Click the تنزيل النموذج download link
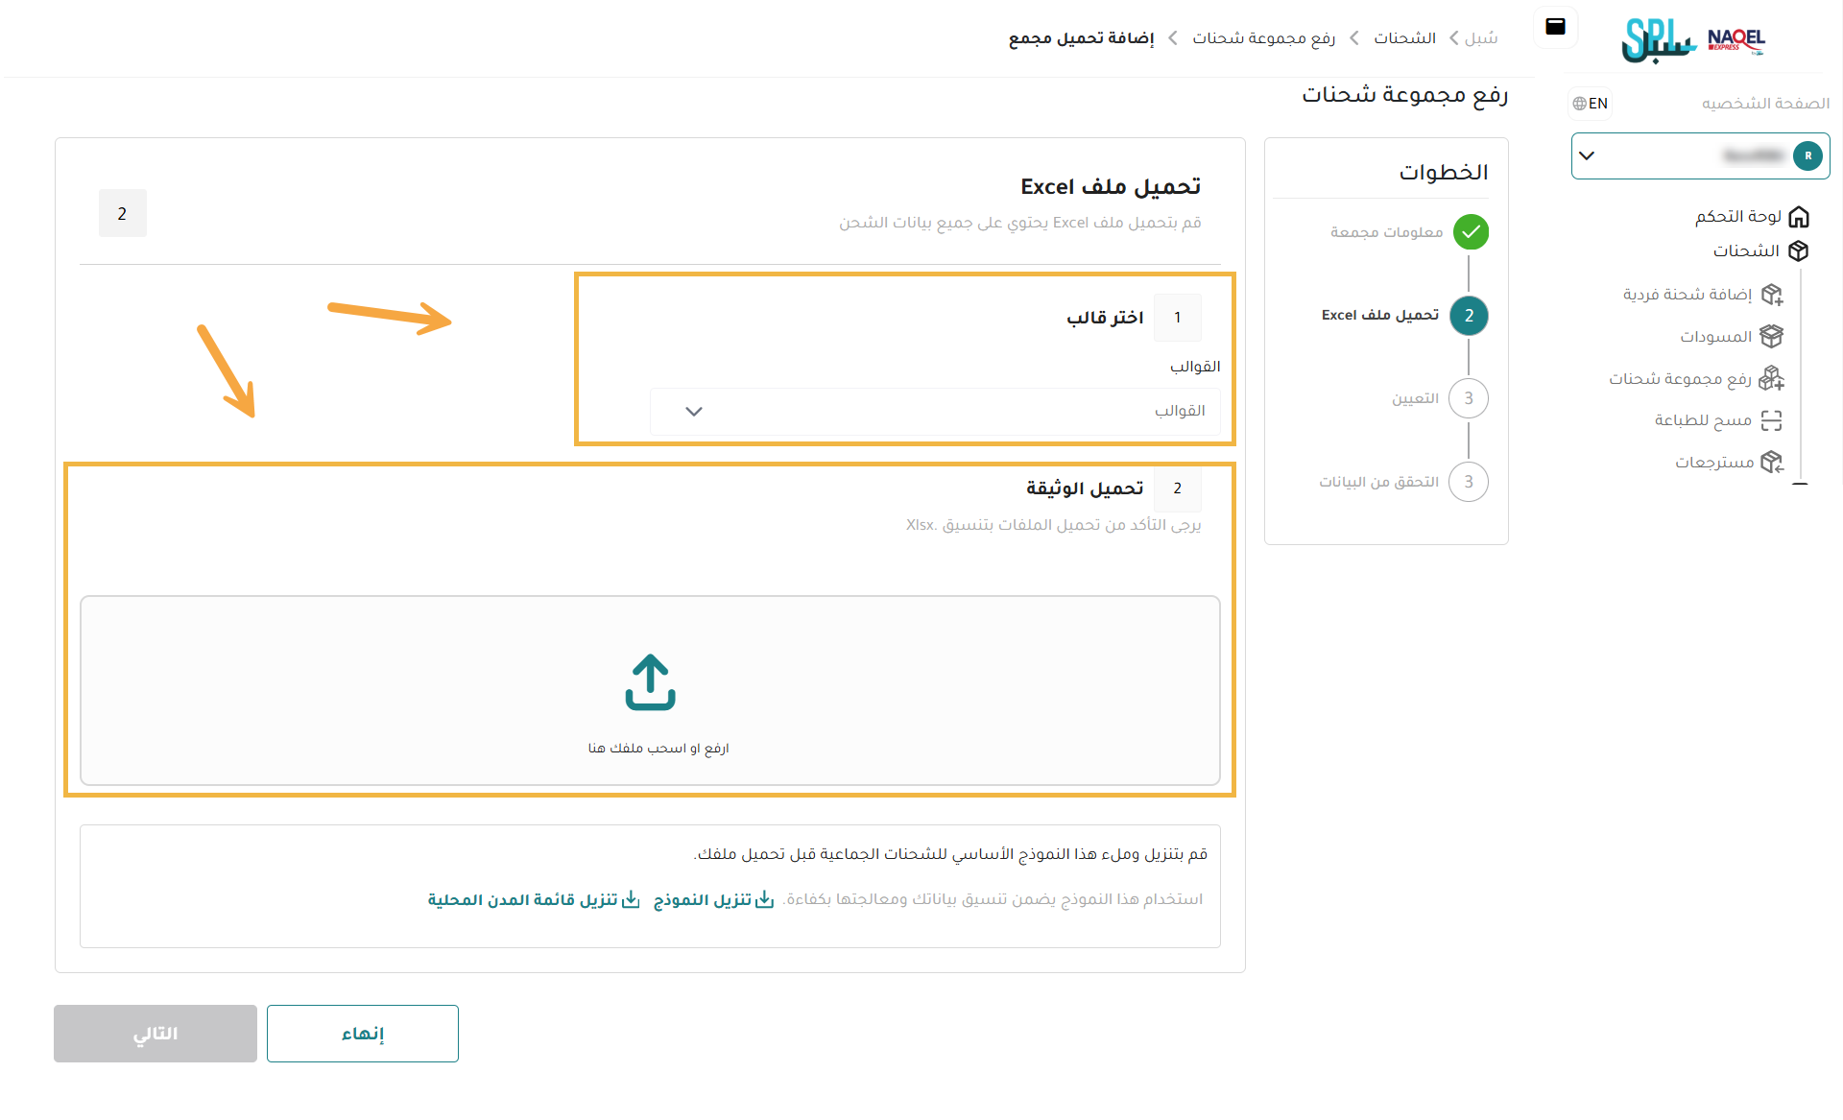This screenshot has height=1120, width=1843. (713, 900)
